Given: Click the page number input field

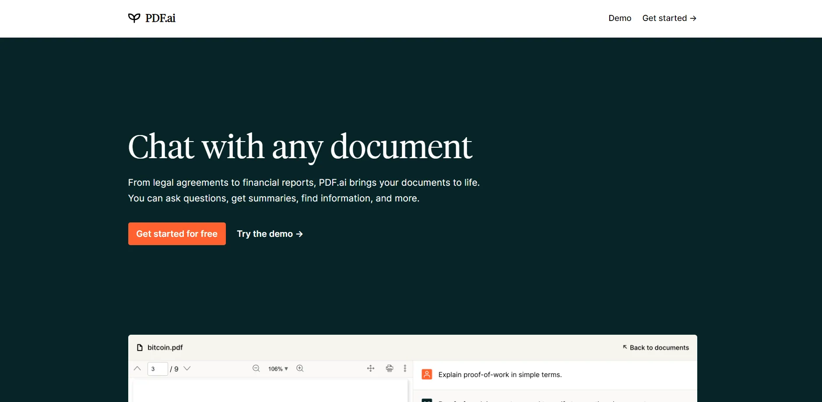Looking at the screenshot, I should pos(158,368).
